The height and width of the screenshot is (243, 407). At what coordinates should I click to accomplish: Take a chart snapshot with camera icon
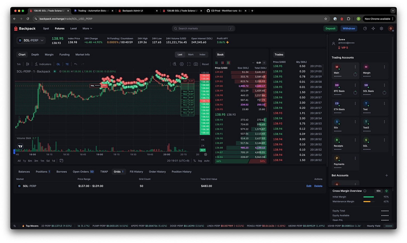point(196,64)
